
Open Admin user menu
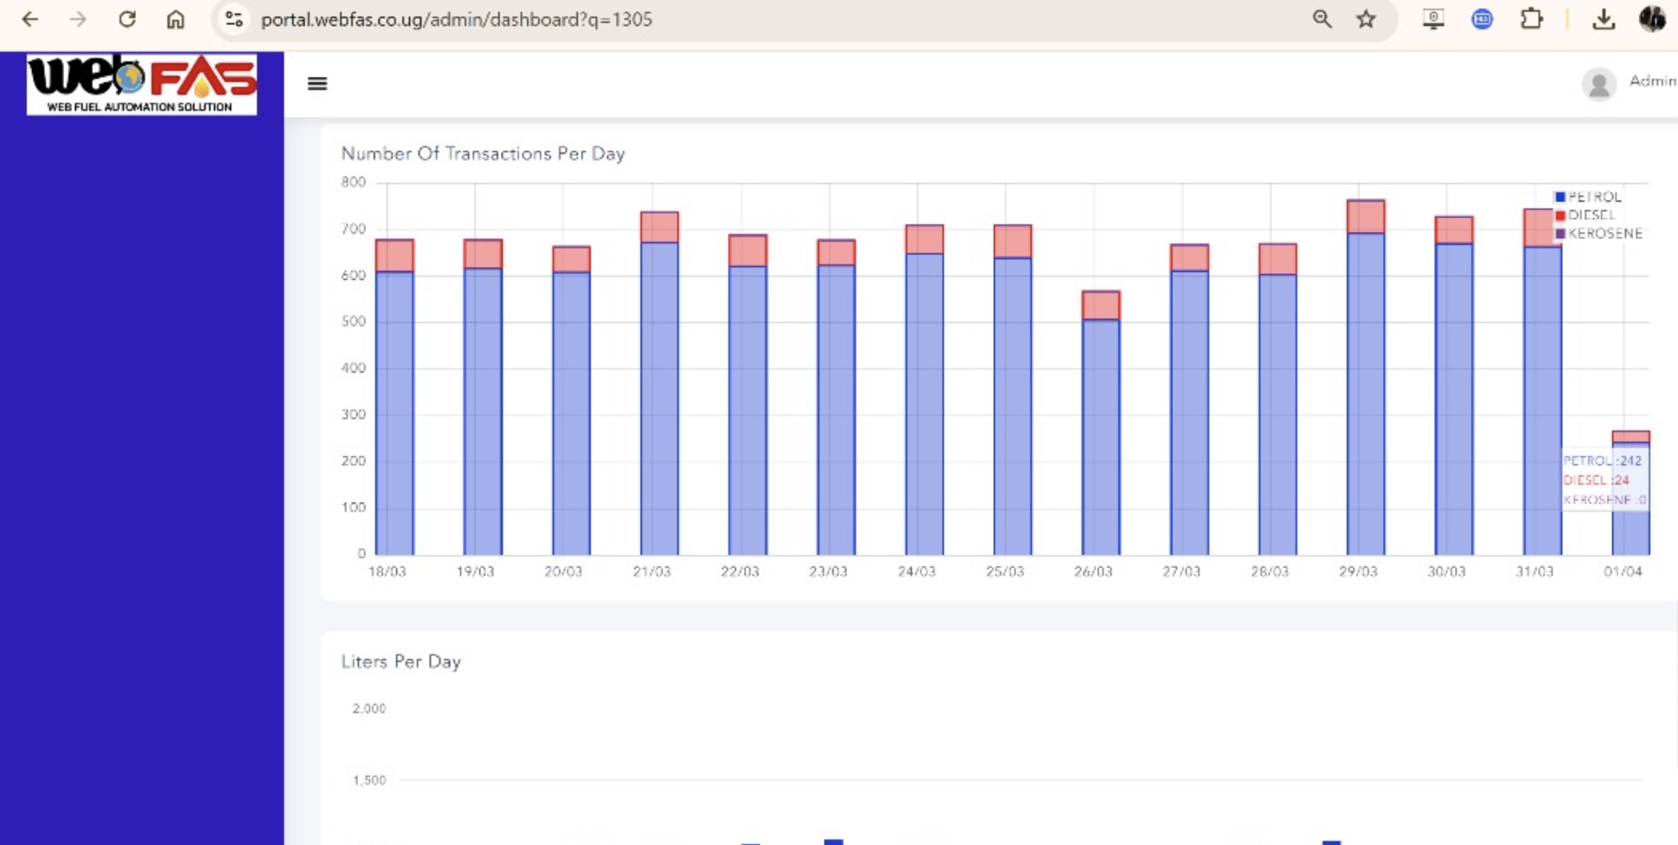tap(1652, 81)
